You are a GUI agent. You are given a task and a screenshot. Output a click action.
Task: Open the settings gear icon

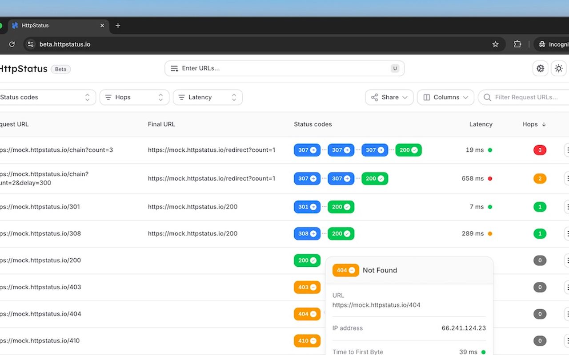point(541,68)
